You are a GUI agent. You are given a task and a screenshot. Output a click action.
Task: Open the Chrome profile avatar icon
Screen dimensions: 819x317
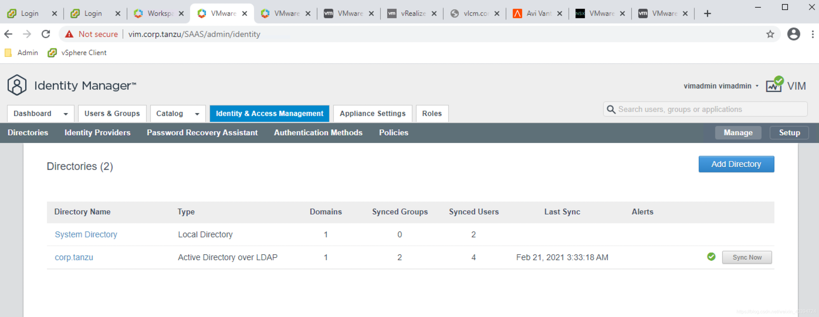click(793, 34)
